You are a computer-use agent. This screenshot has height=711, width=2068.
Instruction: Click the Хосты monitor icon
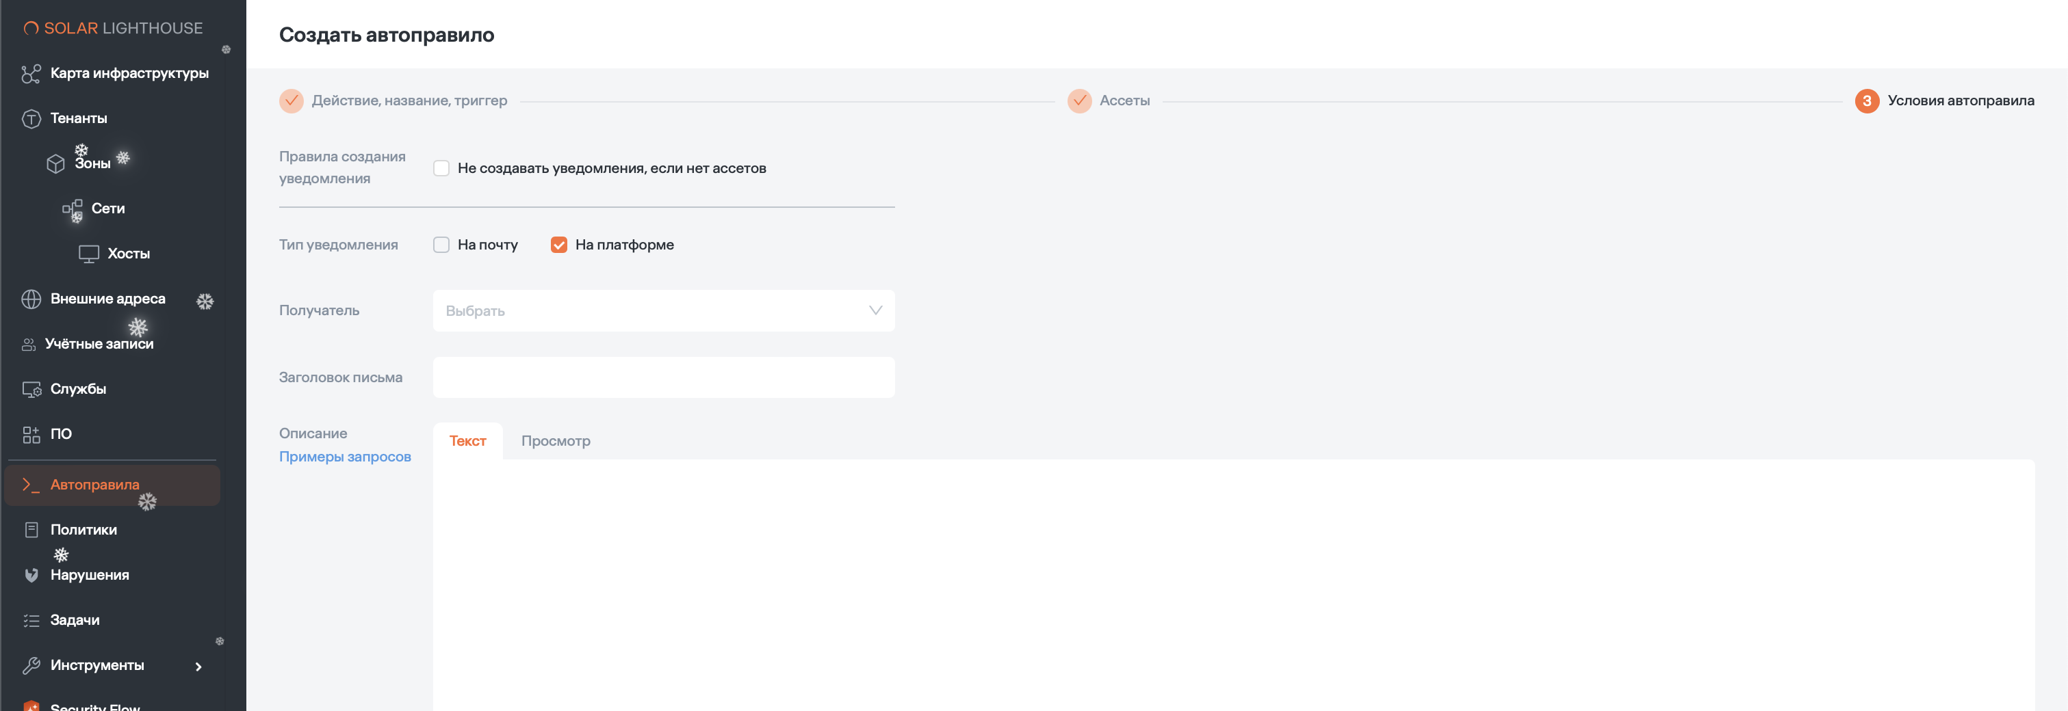point(89,254)
